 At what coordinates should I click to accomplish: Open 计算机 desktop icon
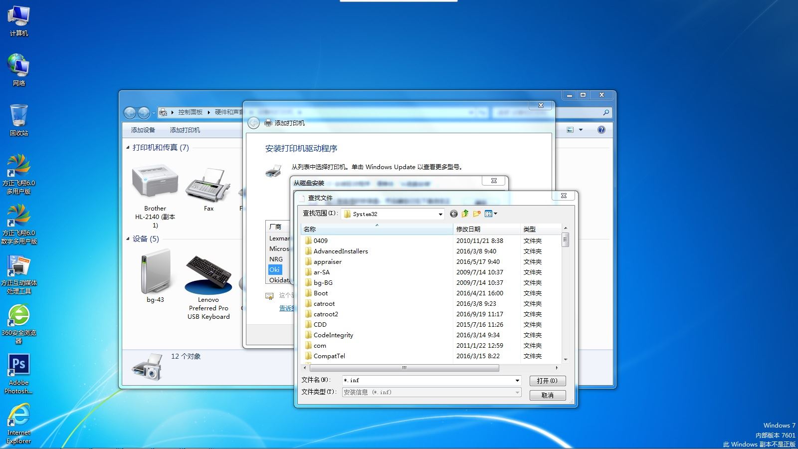[x=19, y=21]
